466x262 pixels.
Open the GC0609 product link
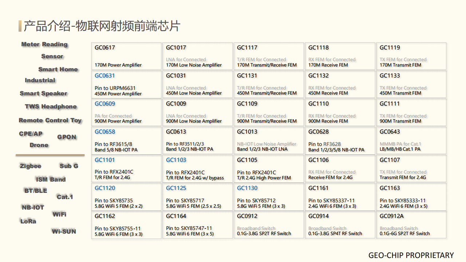[x=105, y=104]
